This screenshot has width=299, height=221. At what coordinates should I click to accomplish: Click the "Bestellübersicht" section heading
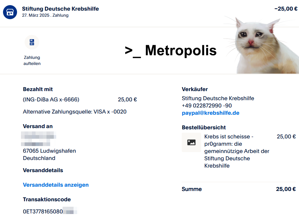[204, 127]
